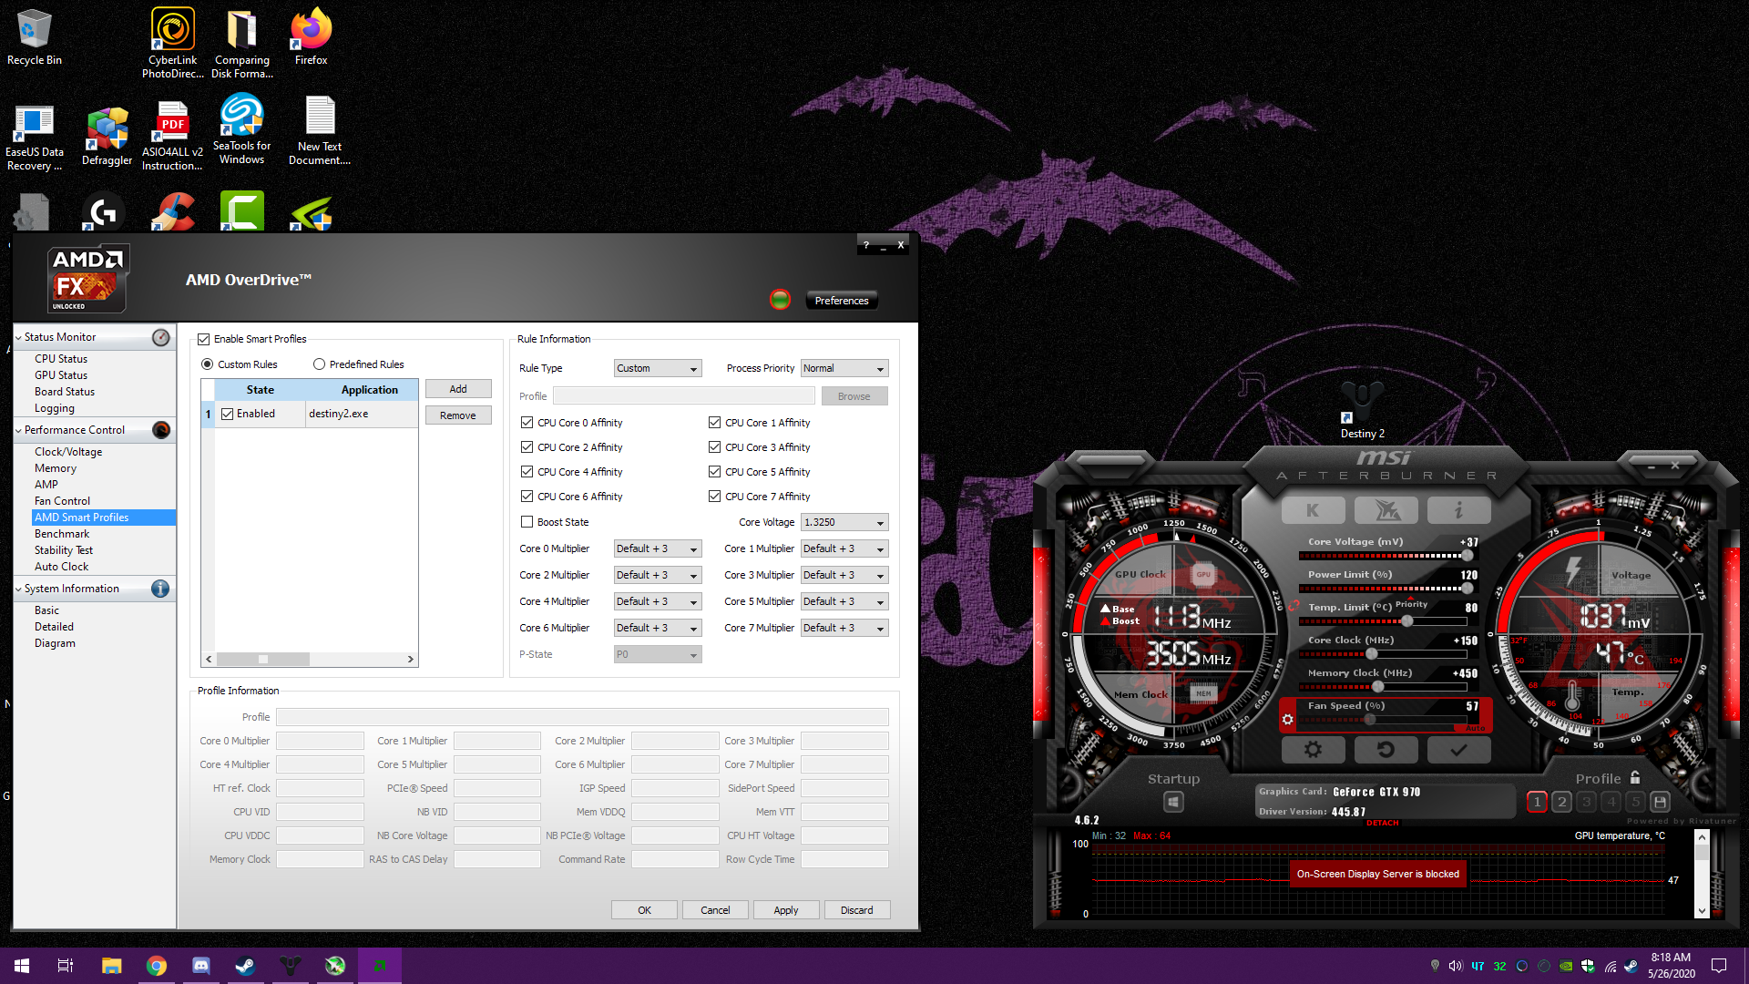Open Steam from the taskbar
The height and width of the screenshot is (984, 1749).
[244, 966]
